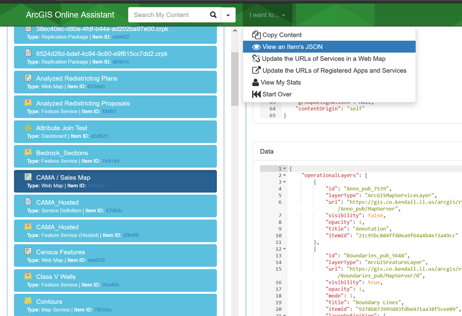
Task: Open the 'I want to...' menu
Action: pos(267,15)
